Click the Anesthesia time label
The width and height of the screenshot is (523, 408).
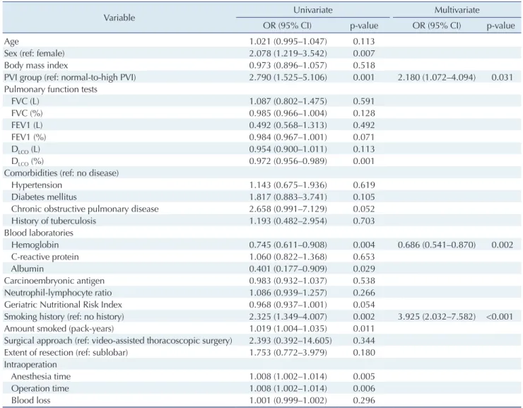41,377
